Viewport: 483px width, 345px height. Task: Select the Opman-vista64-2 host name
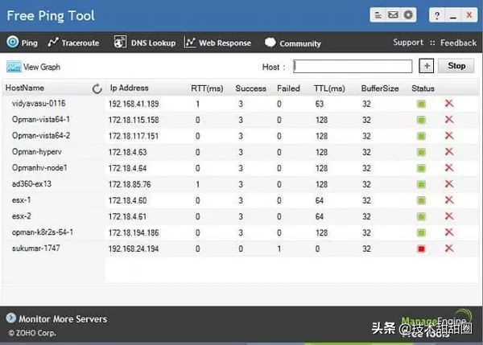click(x=41, y=135)
